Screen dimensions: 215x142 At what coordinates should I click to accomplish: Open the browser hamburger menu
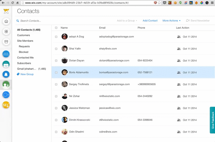coord(212,3)
